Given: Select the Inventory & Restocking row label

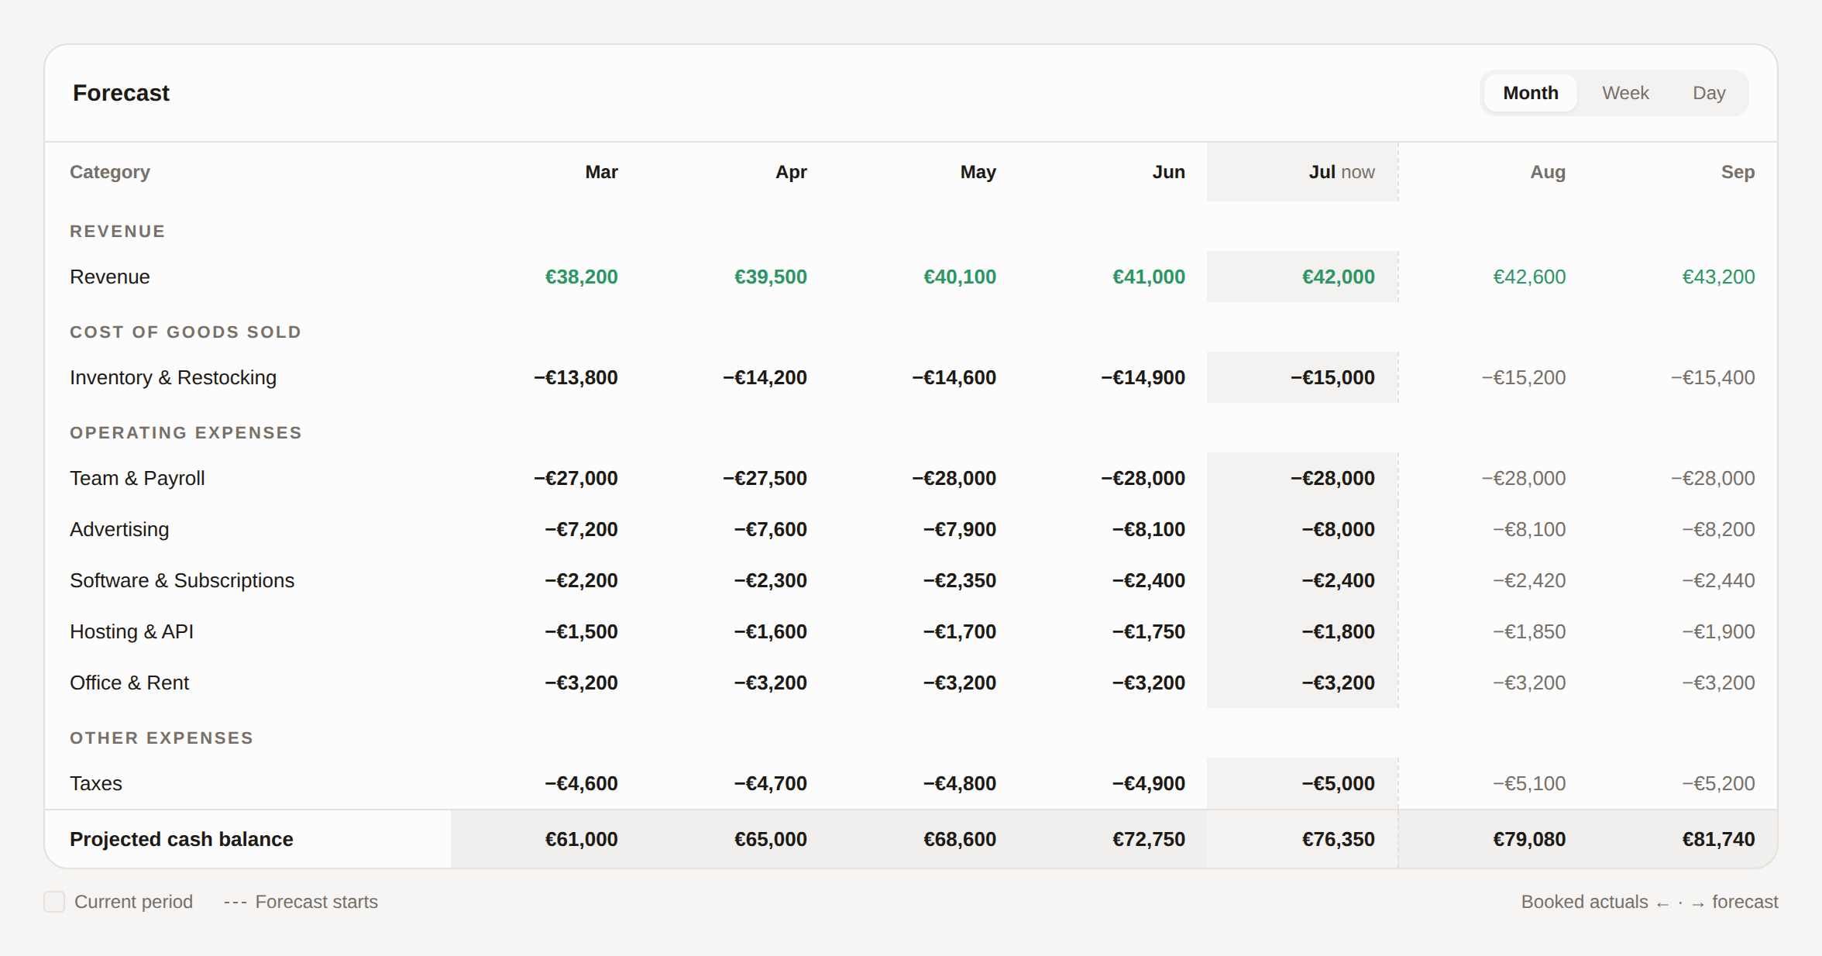Looking at the screenshot, I should point(173,377).
